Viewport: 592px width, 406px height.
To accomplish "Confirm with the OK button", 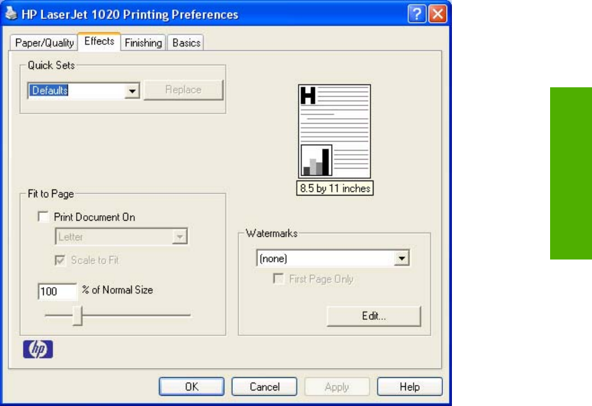I will pos(192,386).
